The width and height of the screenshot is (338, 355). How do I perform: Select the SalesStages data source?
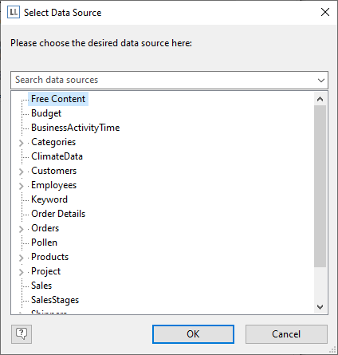pyautogui.click(x=55, y=300)
